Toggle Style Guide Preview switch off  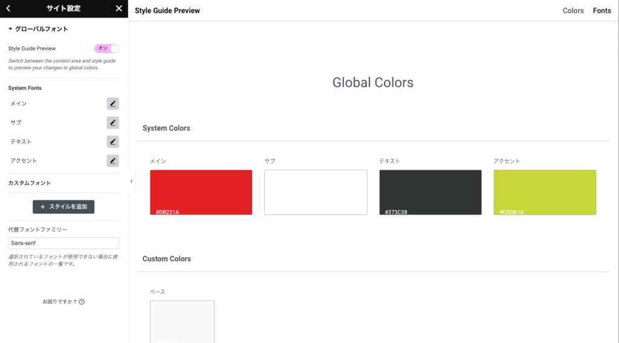coord(106,48)
